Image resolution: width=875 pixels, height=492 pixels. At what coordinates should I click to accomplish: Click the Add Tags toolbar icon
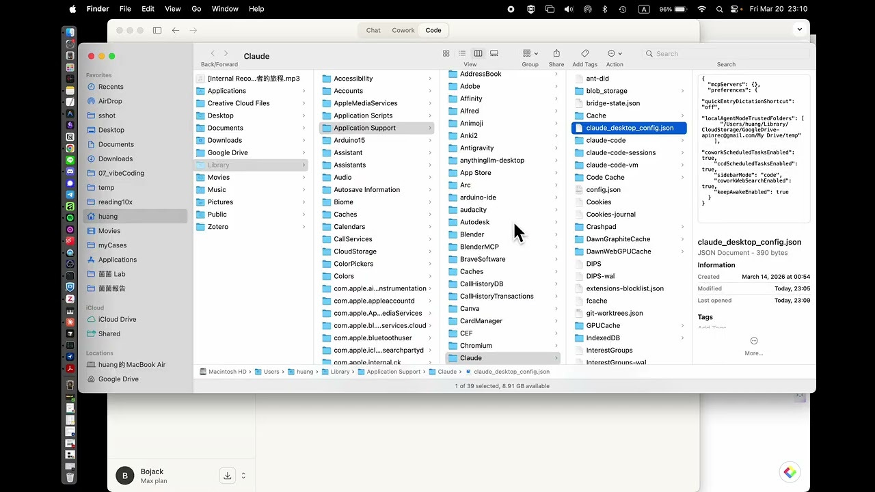(x=585, y=53)
